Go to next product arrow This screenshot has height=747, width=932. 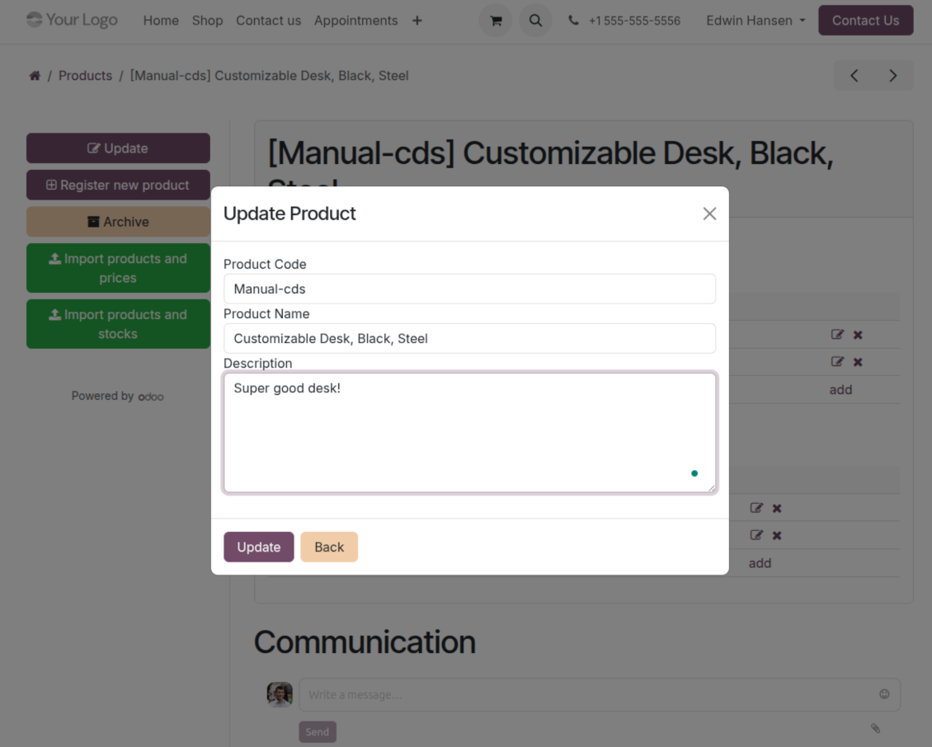[x=892, y=76]
